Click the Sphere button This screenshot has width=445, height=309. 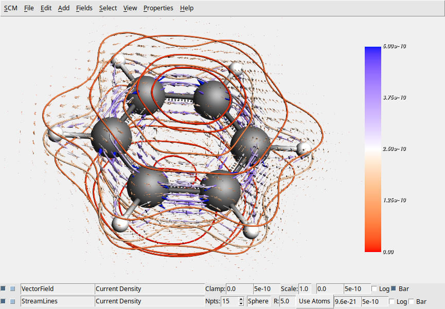(258, 301)
